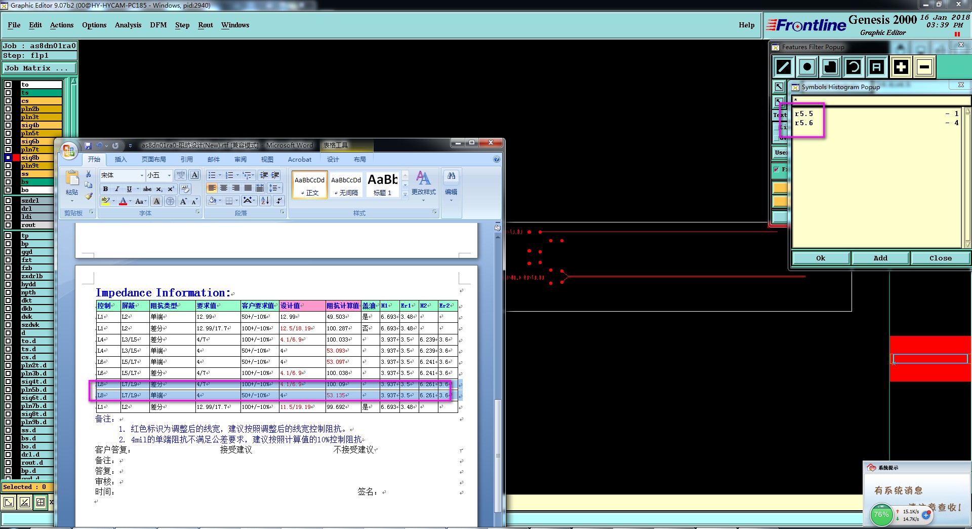Image resolution: width=972 pixels, height=529 pixels.
Task: Click the font color red A swatch
Action: click(123, 201)
